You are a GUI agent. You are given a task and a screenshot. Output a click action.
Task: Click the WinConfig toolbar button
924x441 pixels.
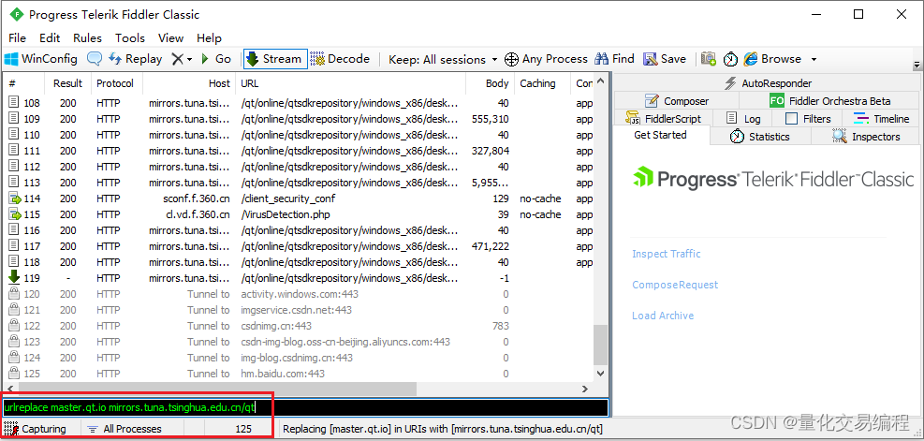click(41, 59)
